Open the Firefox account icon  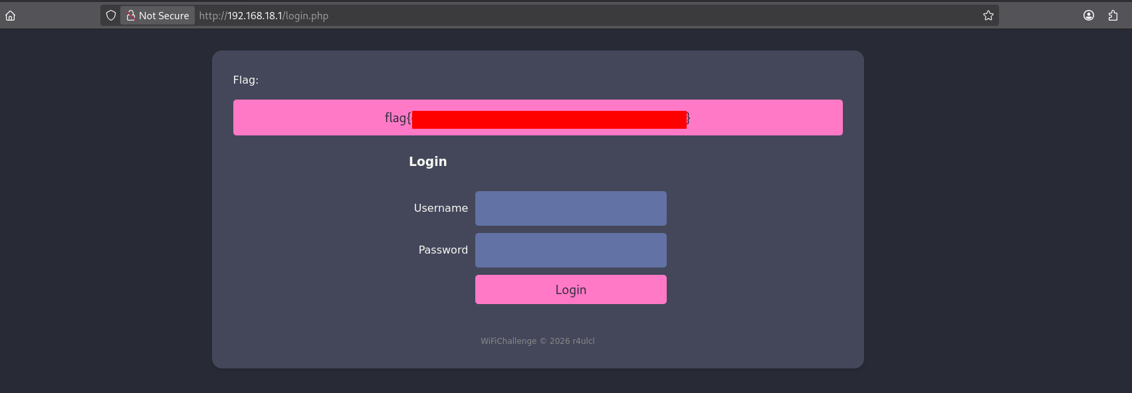pyautogui.click(x=1089, y=15)
